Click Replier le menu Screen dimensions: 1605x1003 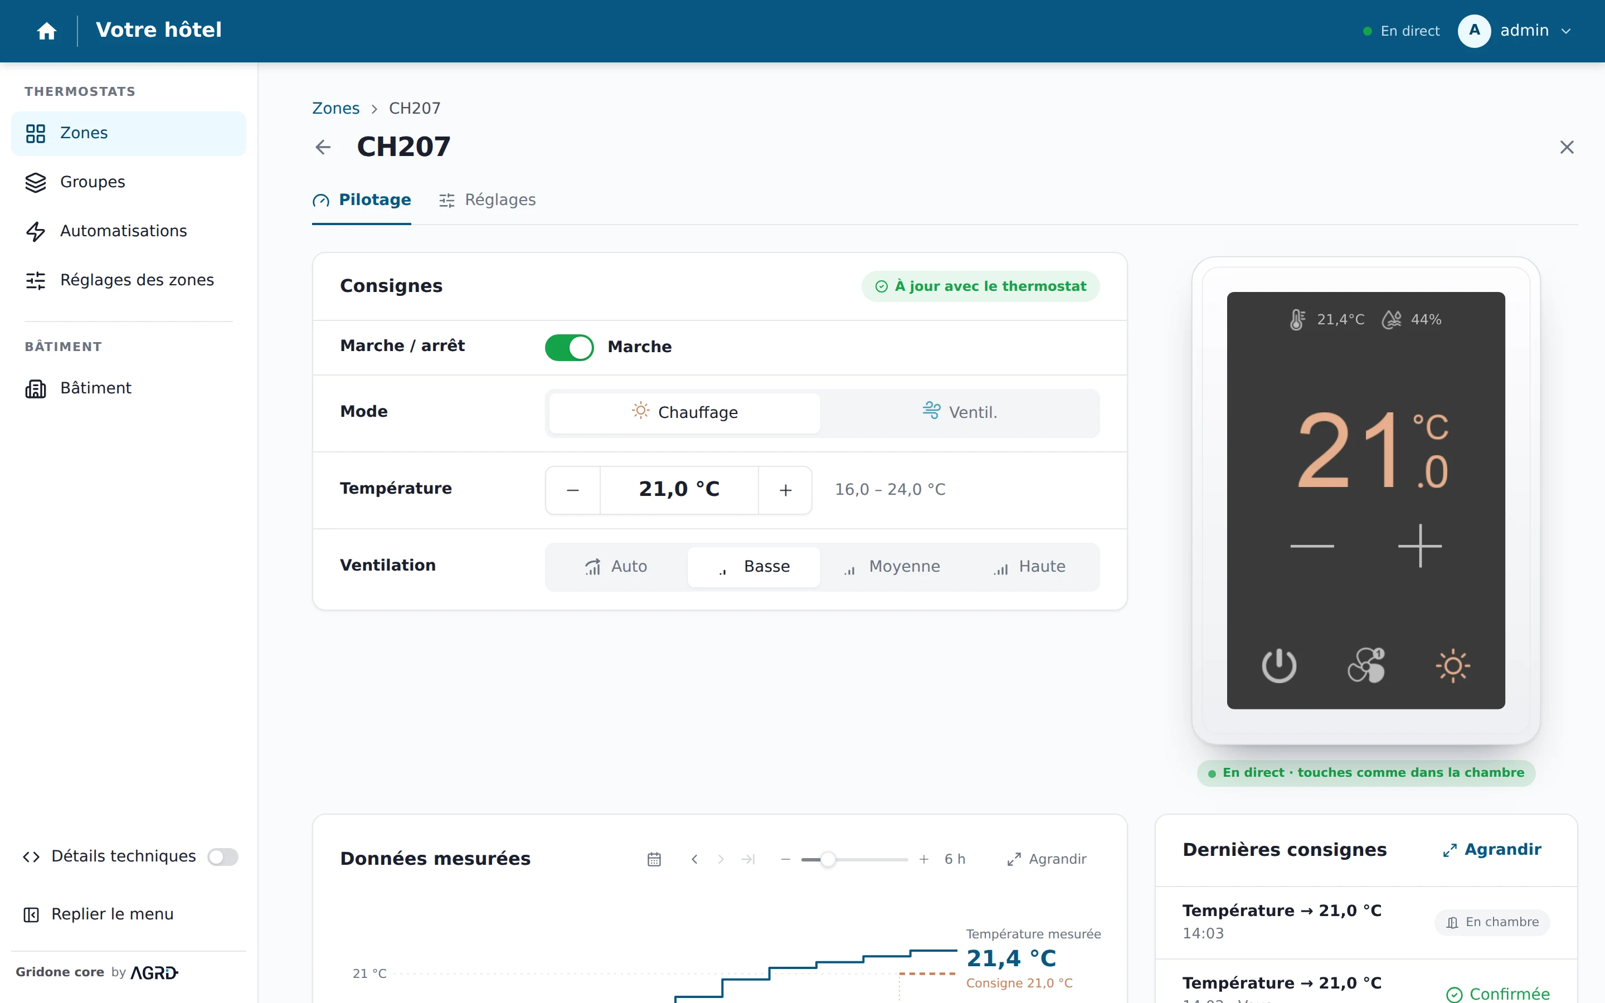[98, 914]
